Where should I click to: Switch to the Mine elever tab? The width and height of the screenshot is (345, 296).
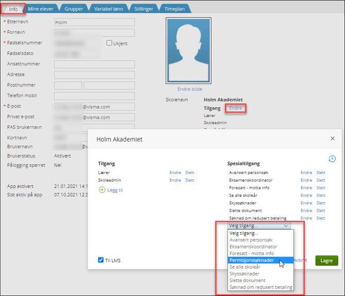(42, 9)
